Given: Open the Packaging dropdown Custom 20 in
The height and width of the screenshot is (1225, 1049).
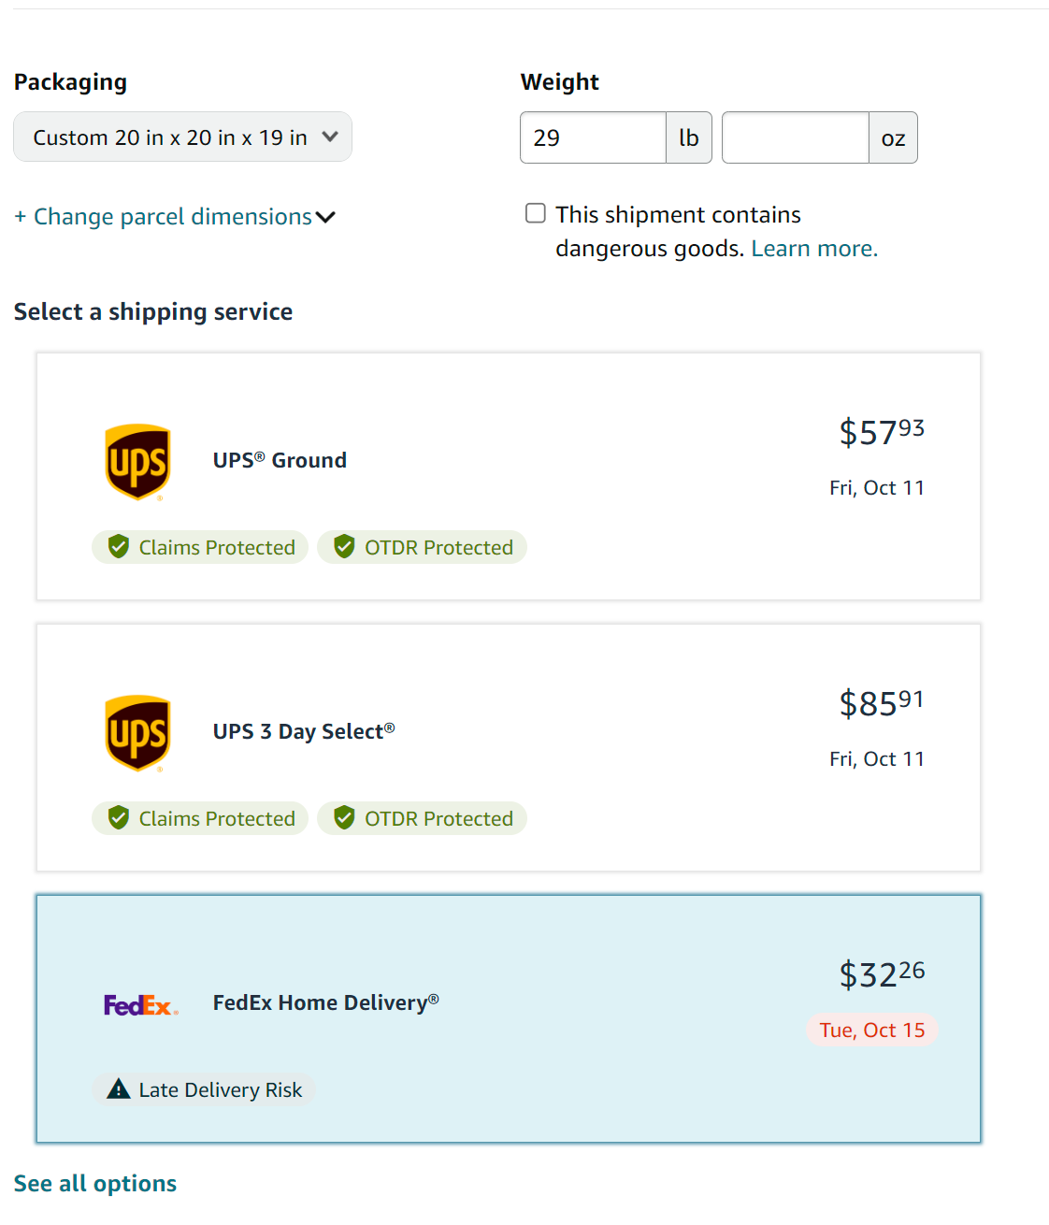Looking at the screenshot, I should click(182, 137).
